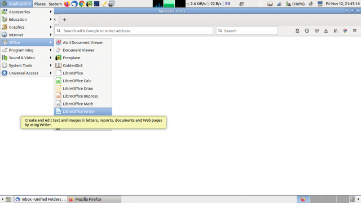Launch Thunderbird from the top panel launcher
361x203 pixels.
pos(74,4)
